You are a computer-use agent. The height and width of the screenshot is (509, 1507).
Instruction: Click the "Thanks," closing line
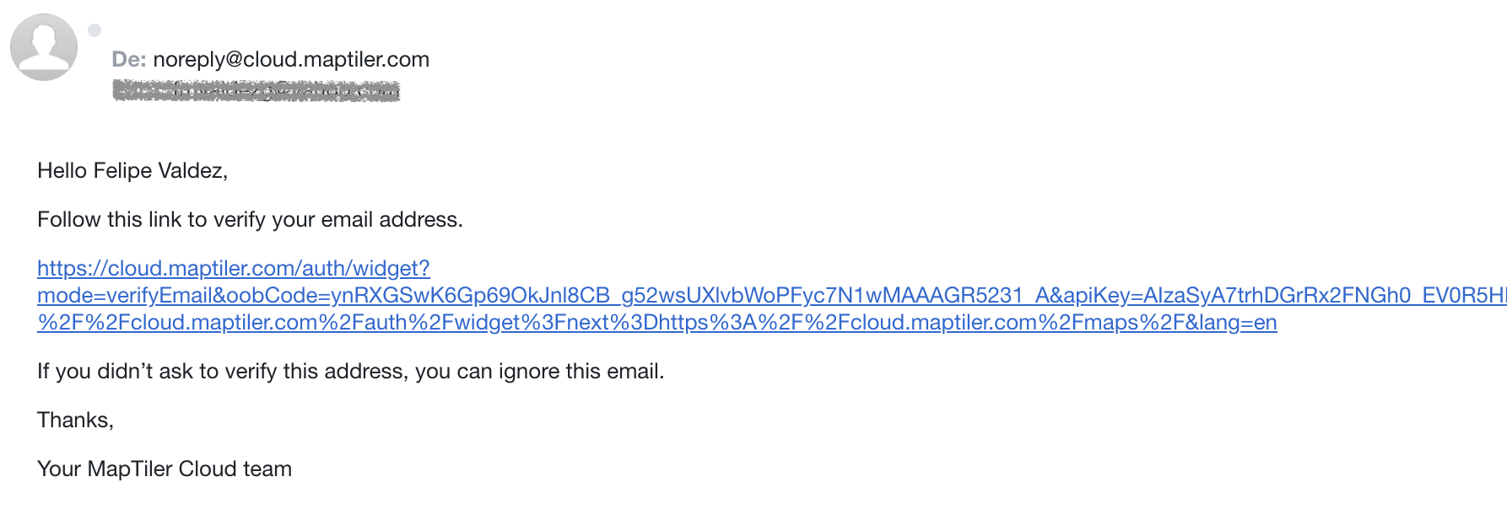tap(75, 421)
